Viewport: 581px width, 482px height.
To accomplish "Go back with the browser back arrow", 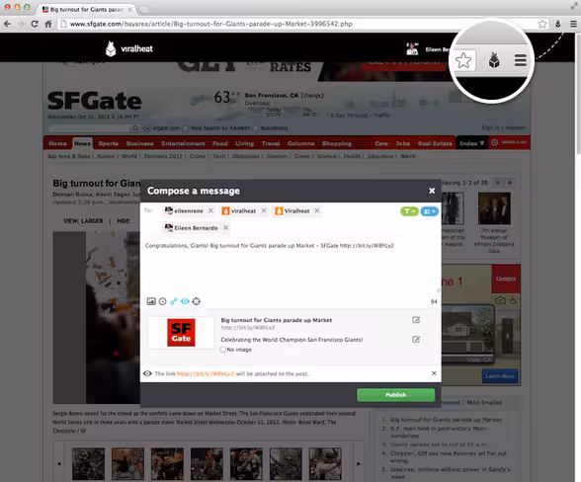I will [8, 24].
